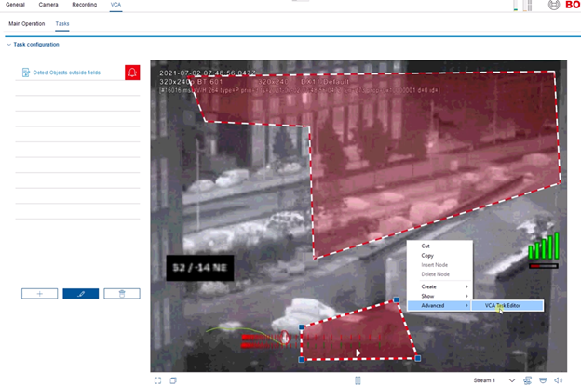
Task: Click the fullscreen icon below the video
Action: click(158, 380)
